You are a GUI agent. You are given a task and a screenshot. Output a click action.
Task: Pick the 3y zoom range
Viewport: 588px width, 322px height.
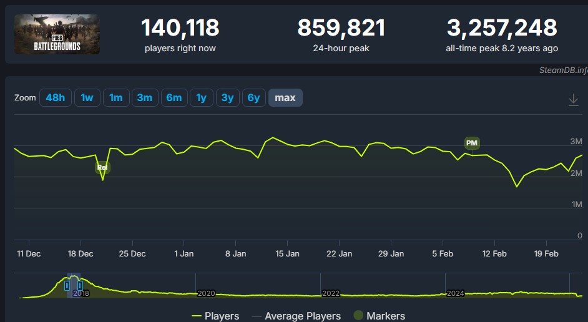(x=227, y=98)
